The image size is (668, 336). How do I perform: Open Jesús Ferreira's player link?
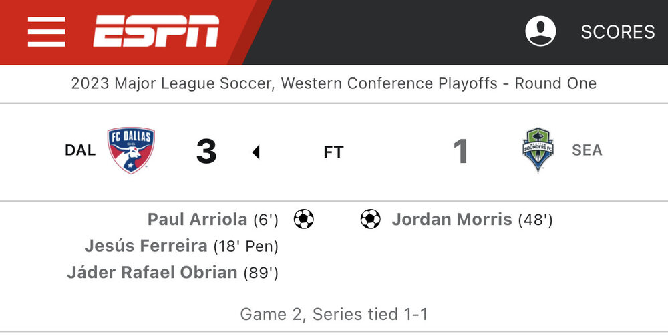[146, 246]
